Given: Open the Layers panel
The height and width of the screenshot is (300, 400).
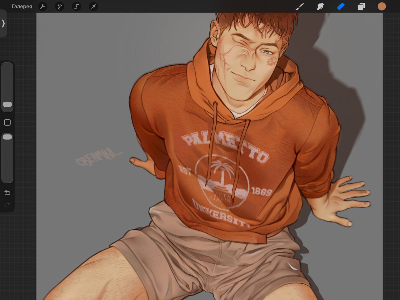Looking at the screenshot, I should [361, 6].
